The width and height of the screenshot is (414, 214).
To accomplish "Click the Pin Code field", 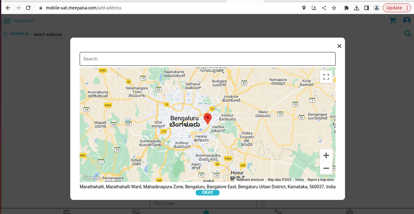I will pos(203,204).
